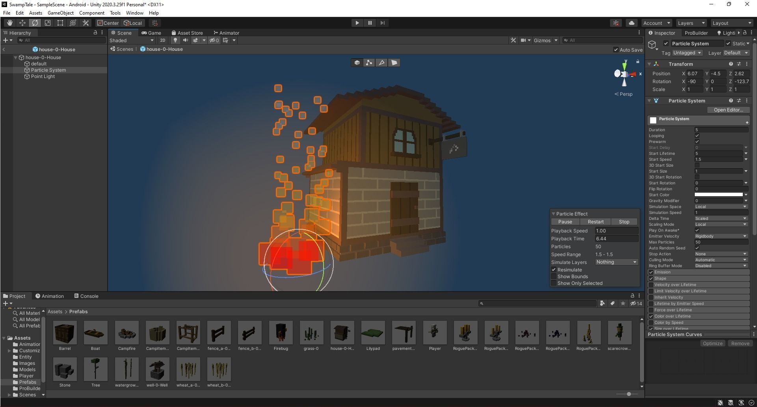This screenshot has height=407, width=757.
Task: Start Play mode
Action: (357, 23)
